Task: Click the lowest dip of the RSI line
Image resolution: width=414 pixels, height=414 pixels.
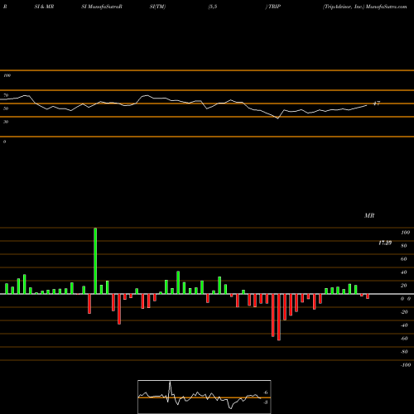Action: point(277,118)
